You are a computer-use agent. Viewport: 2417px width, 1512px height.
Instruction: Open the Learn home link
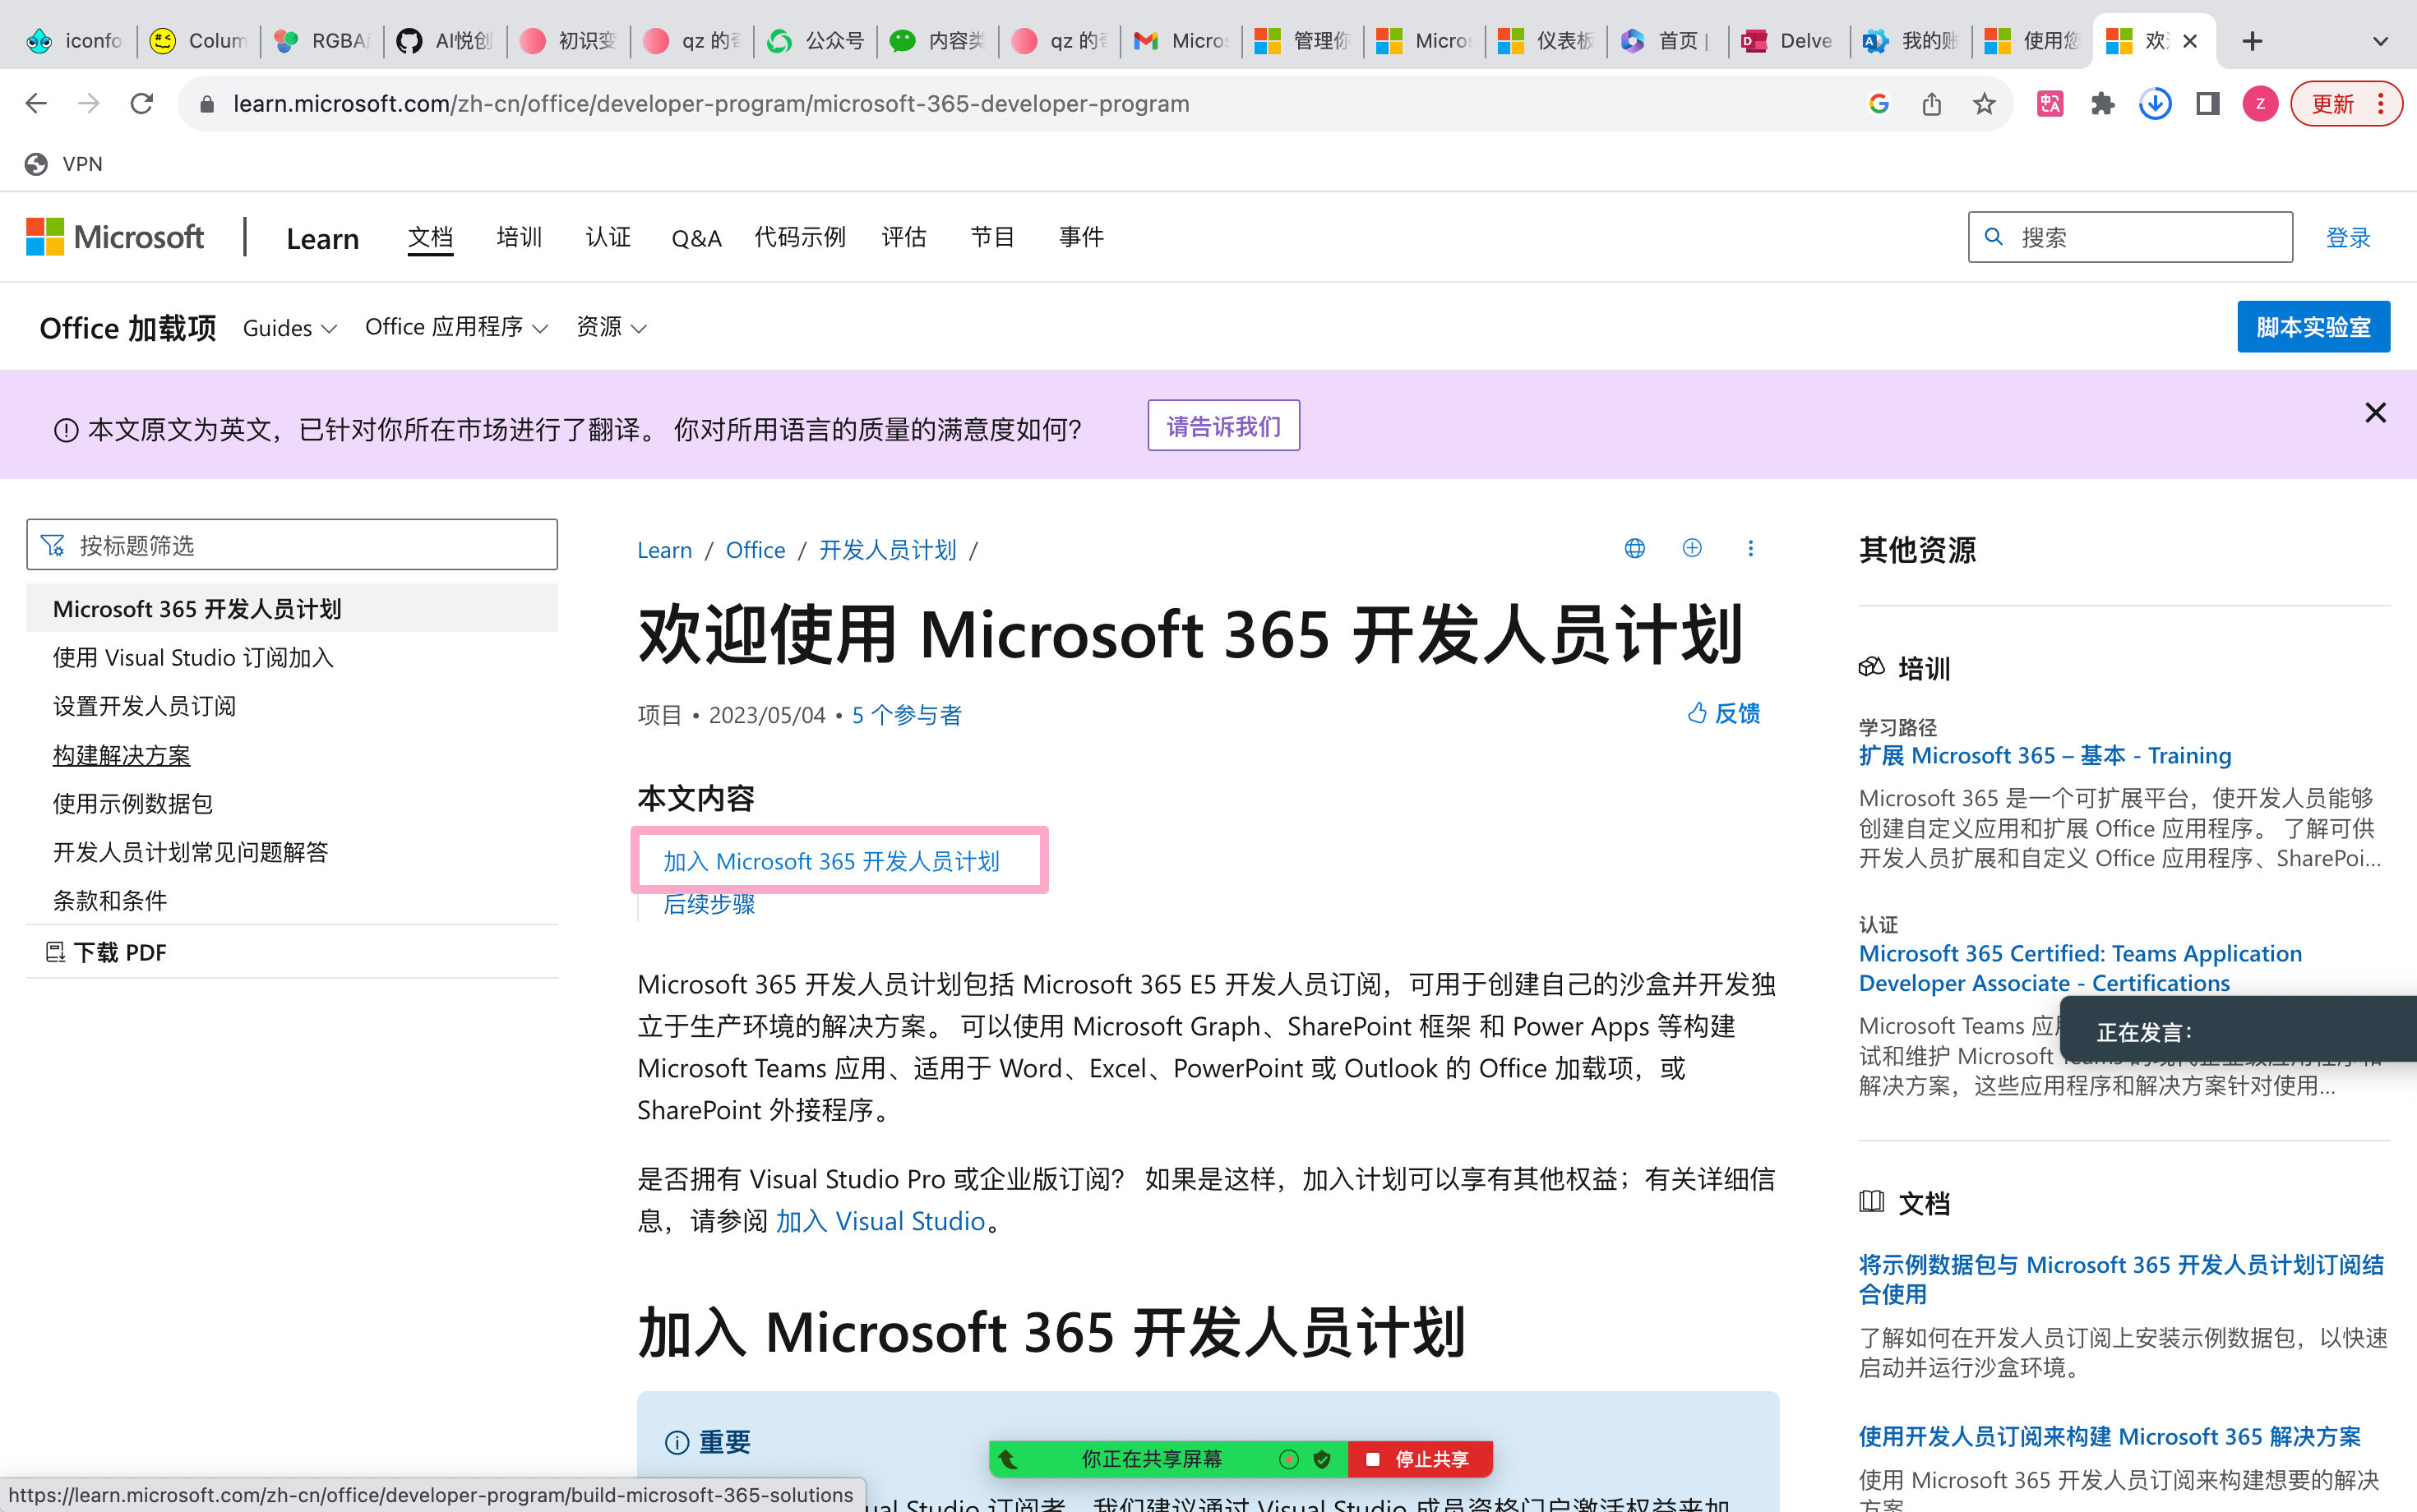tap(322, 238)
